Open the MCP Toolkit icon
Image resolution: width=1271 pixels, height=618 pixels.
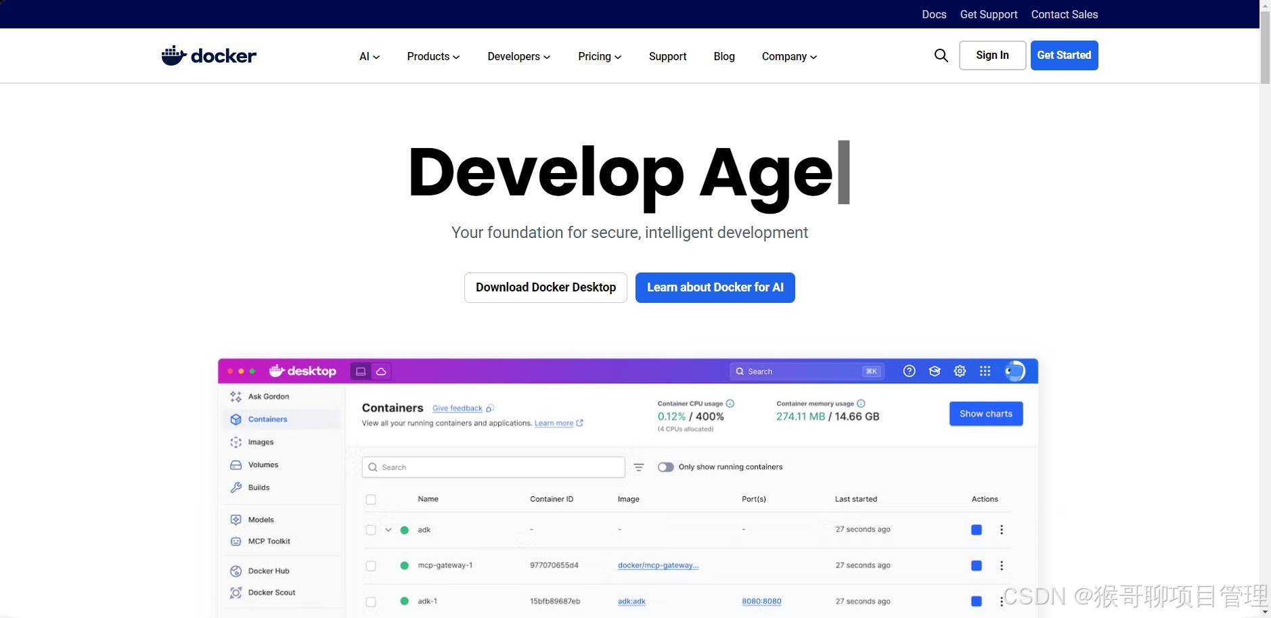click(x=236, y=542)
